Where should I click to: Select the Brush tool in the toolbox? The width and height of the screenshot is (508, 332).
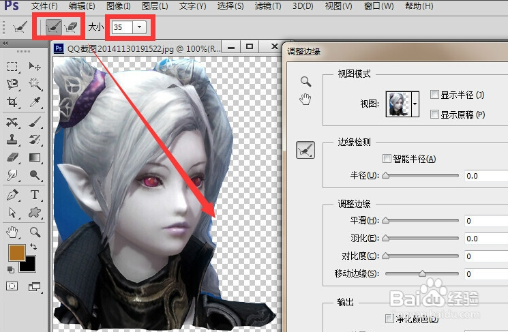[35, 122]
